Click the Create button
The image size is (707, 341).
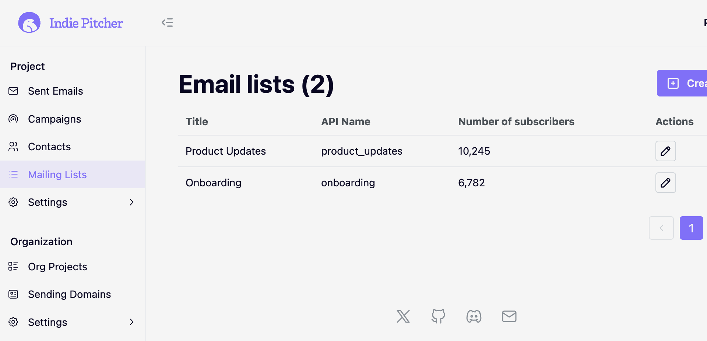click(x=689, y=83)
